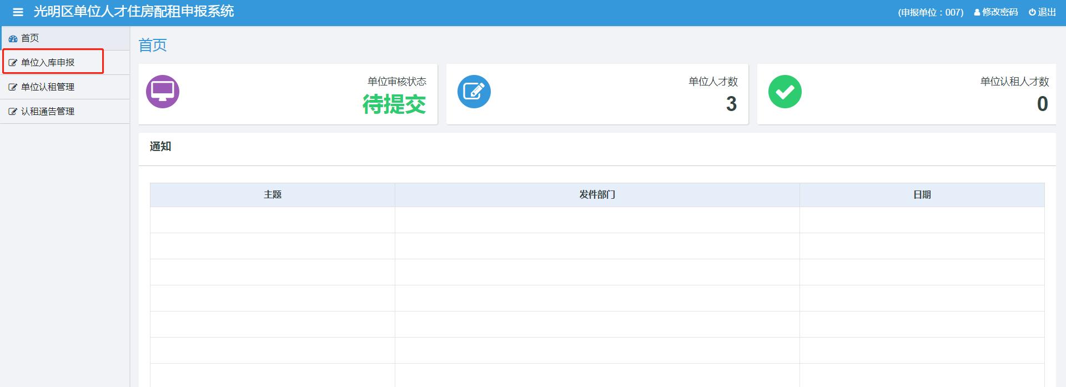Image resolution: width=1066 pixels, height=387 pixels.
Task: Open 单位入库申报 menu item
Action: point(65,63)
